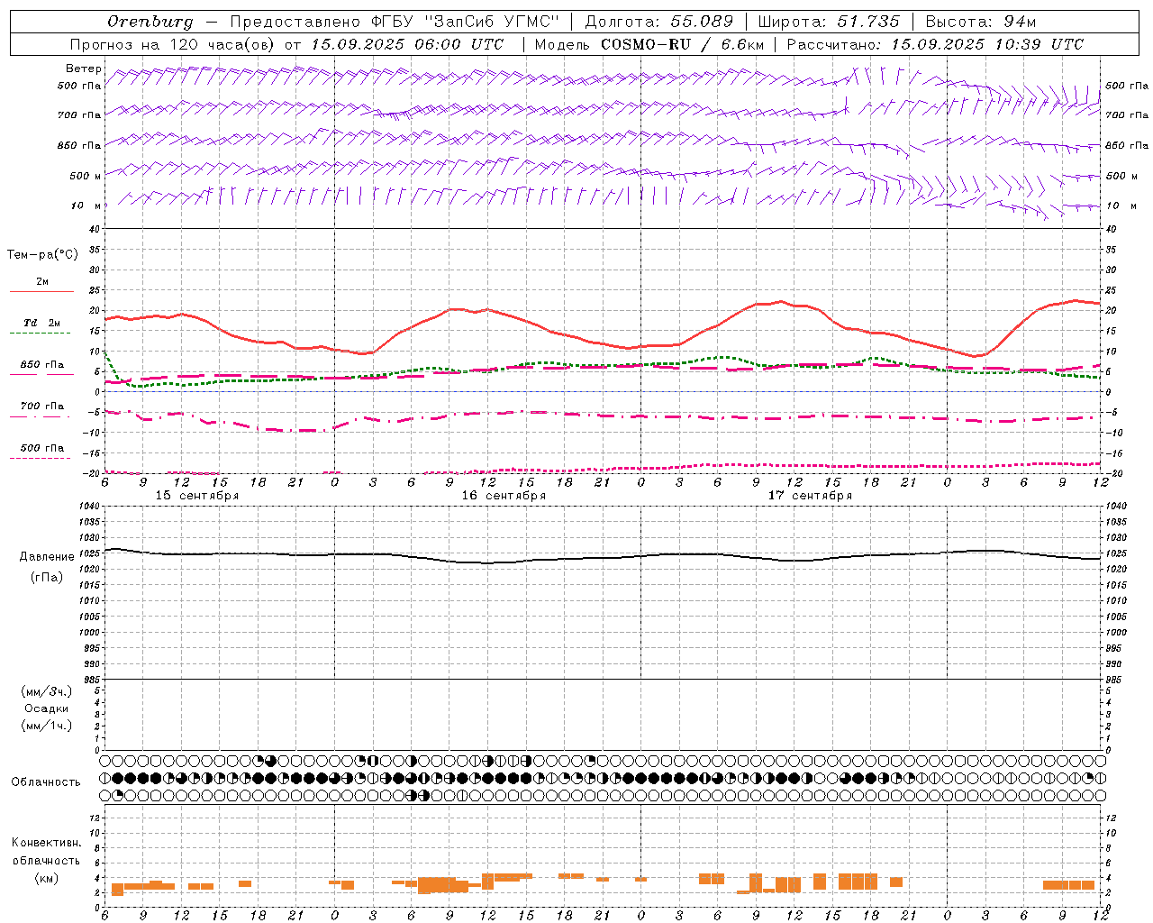The height and width of the screenshot is (923, 1153).
Task: Select the computed time "15.09.2025 10:39 UTC"
Action: 987,44
